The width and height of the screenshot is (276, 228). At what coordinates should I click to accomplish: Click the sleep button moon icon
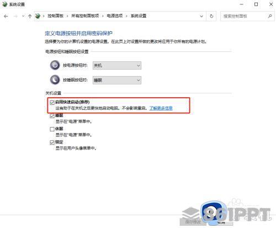pyautogui.click(x=55, y=80)
